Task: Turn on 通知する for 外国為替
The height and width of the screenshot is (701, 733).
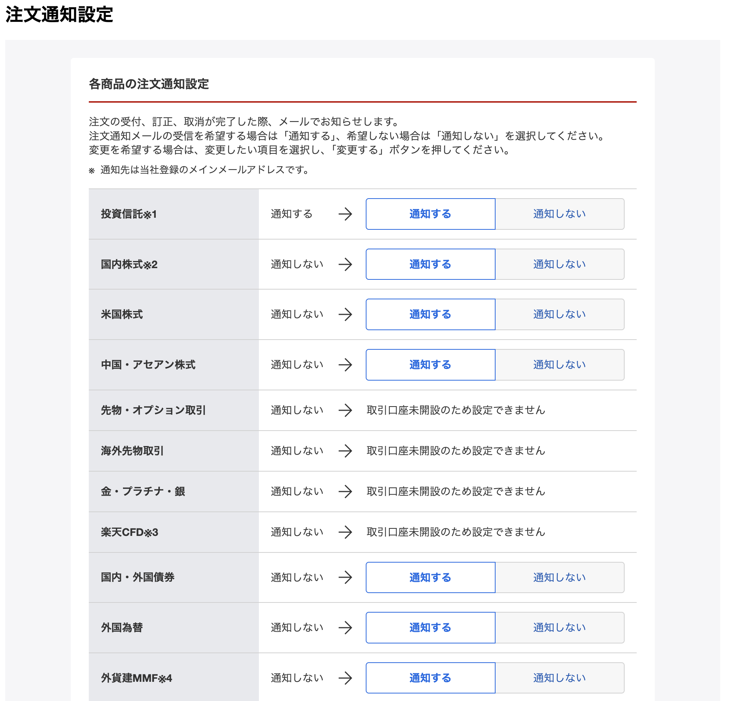Action: (430, 628)
